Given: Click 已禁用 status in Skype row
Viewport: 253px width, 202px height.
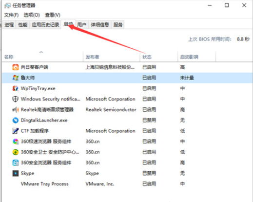Looking at the screenshot, I should pos(149,173).
